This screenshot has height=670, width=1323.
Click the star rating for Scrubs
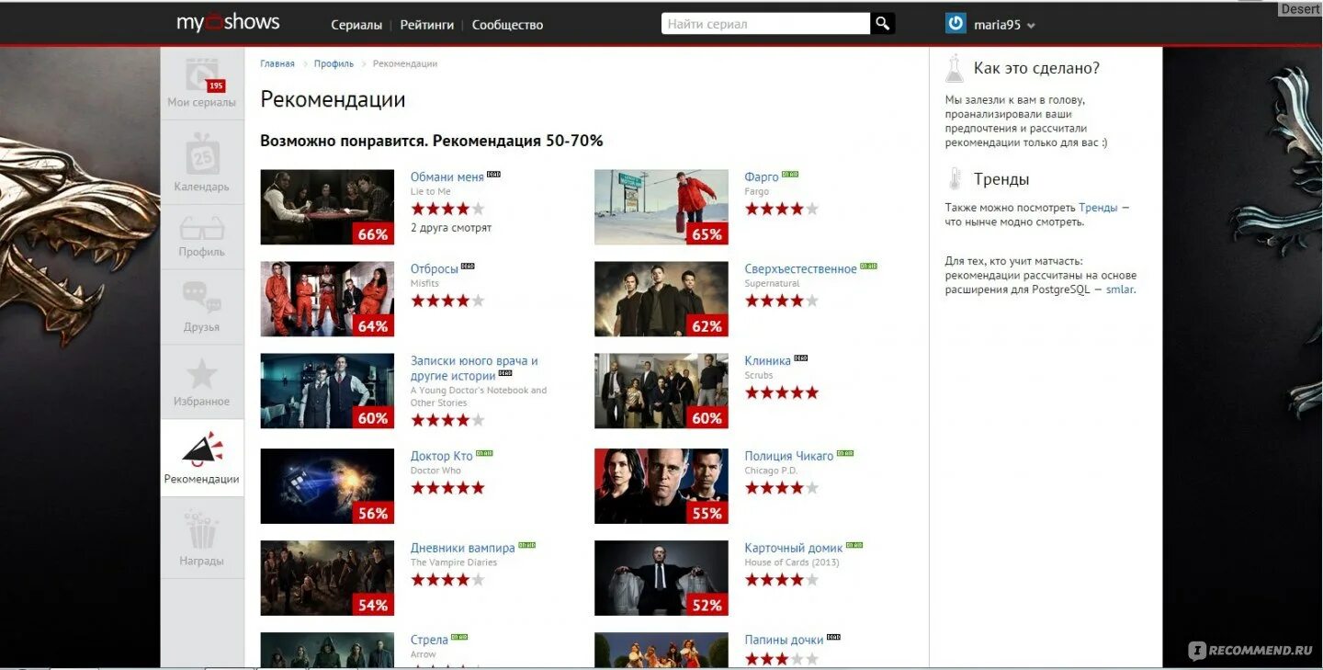click(x=782, y=392)
